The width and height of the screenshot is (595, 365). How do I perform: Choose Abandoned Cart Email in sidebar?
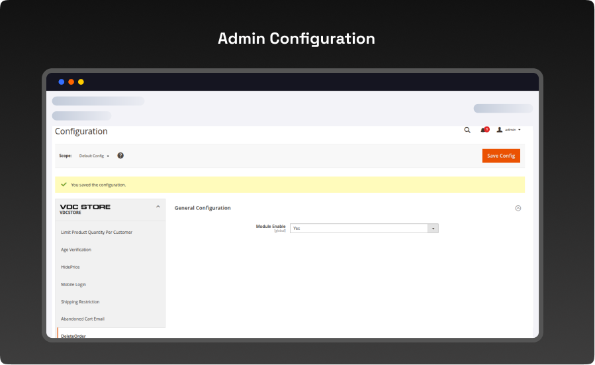click(83, 319)
